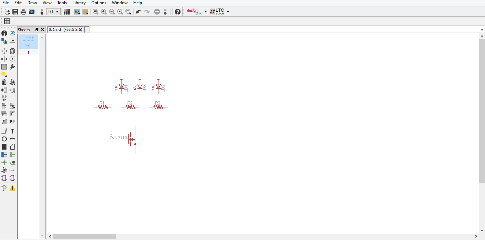Select the Delete trash tool
The height and width of the screenshot is (240, 485).
(x=4, y=82)
